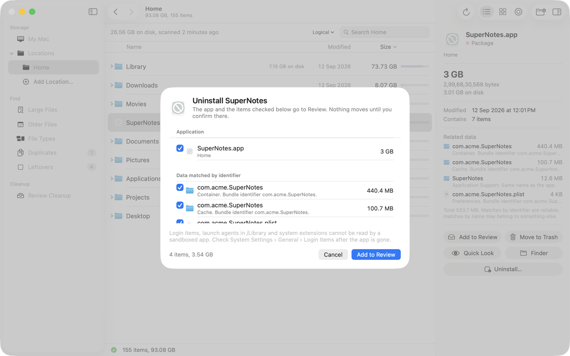Sort by the Size column header
Viewport: 570px width, 356px height.
click(x=388, y=47)
